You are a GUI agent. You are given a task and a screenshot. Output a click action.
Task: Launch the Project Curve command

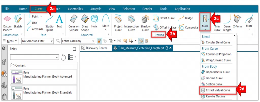pos(118,23)
